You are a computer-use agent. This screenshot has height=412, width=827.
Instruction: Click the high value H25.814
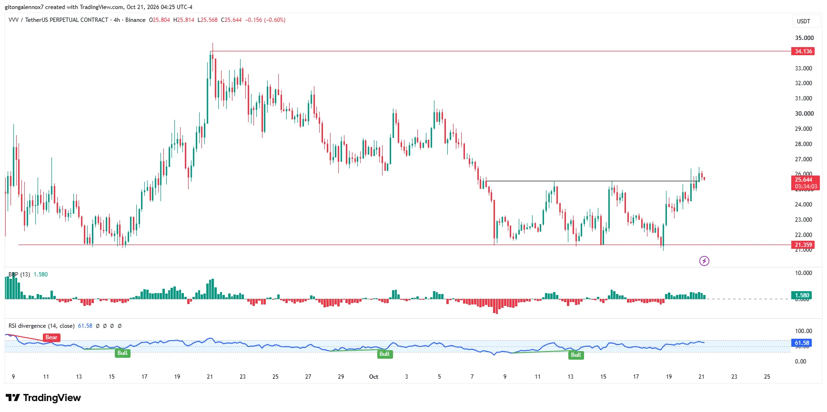pos(184,20)
